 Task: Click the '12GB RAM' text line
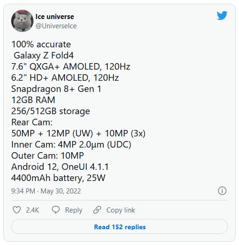[x=33, y=100]
